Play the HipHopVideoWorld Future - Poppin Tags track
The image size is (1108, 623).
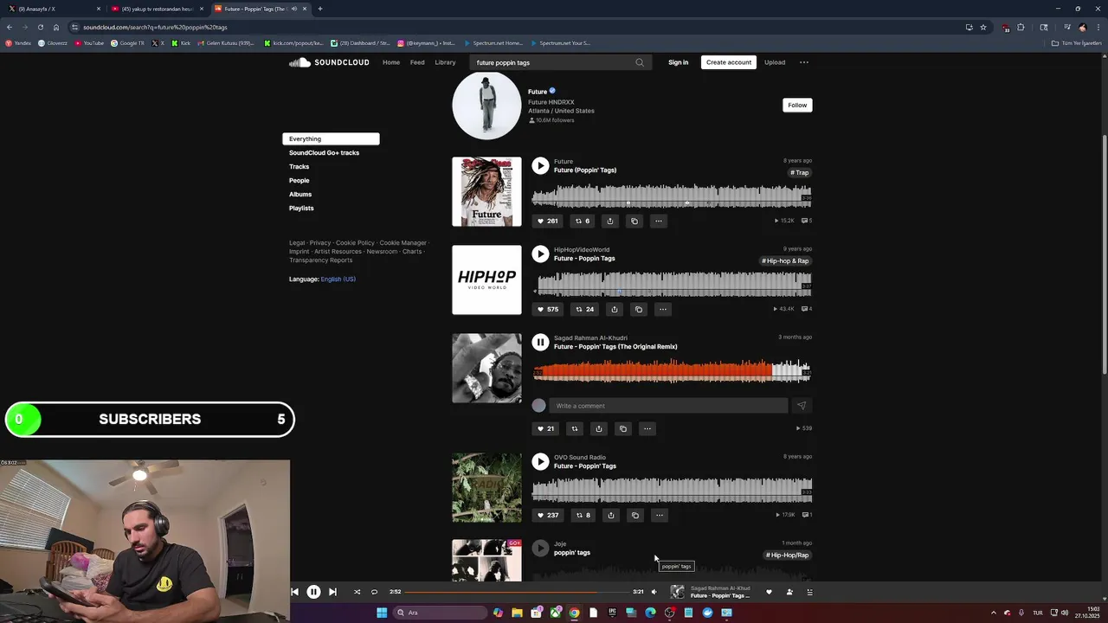(x=540, y=254)
